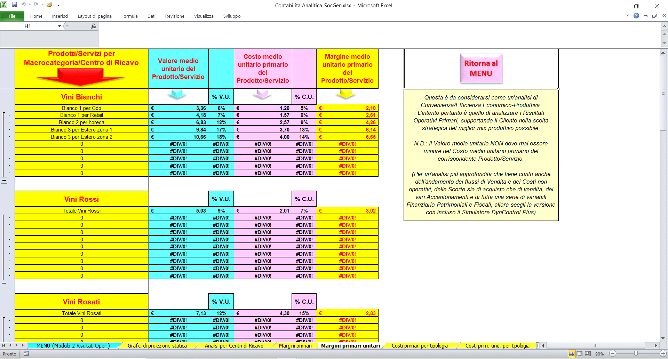Open the Revisione ribbon tab
Viewport: 668px width, 359px height.
click(x=175, y=16)
